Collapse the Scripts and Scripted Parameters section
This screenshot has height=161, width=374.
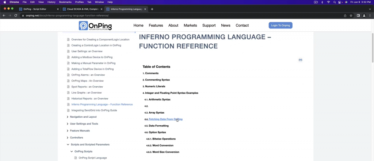(68, 144)
